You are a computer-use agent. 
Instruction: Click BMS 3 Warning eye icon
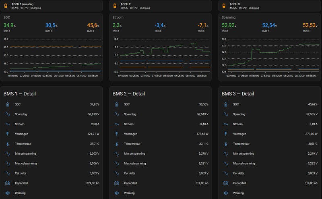(x=226, y=193)
